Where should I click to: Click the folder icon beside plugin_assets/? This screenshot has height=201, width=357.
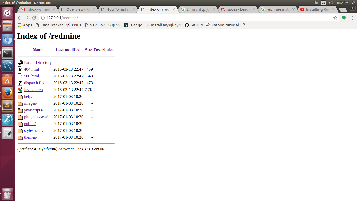point(20,117)
